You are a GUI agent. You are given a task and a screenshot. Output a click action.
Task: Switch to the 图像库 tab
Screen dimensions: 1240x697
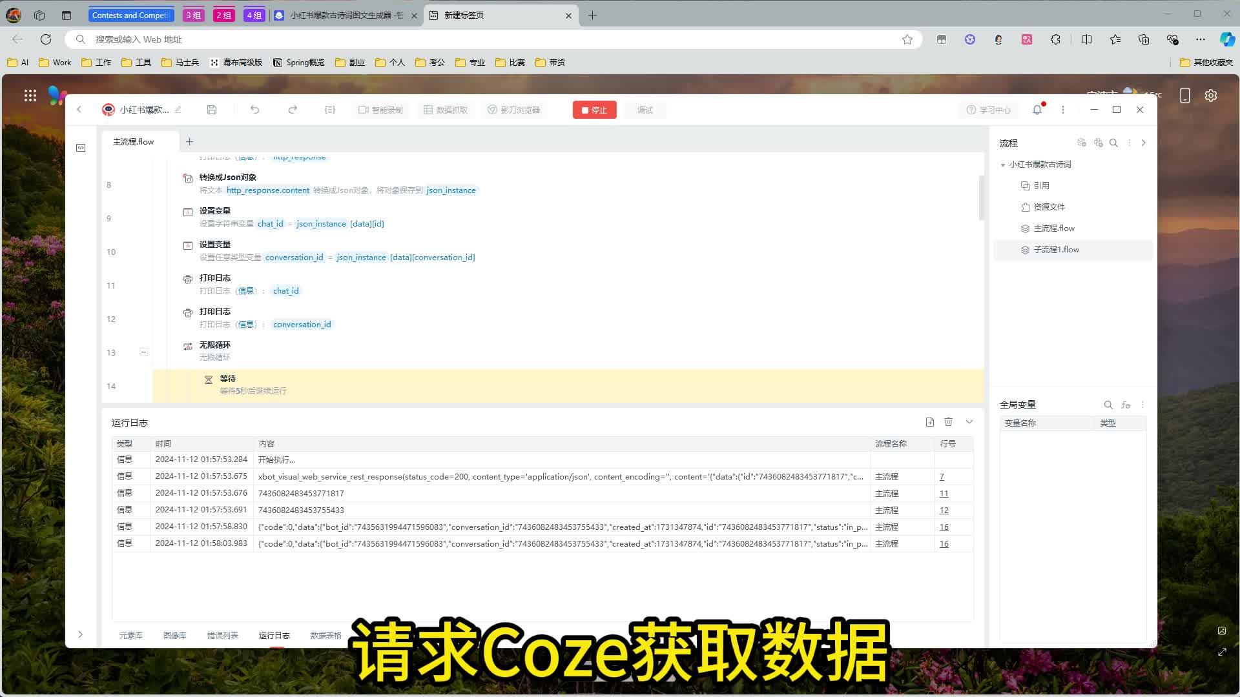(x=175, y=635)
